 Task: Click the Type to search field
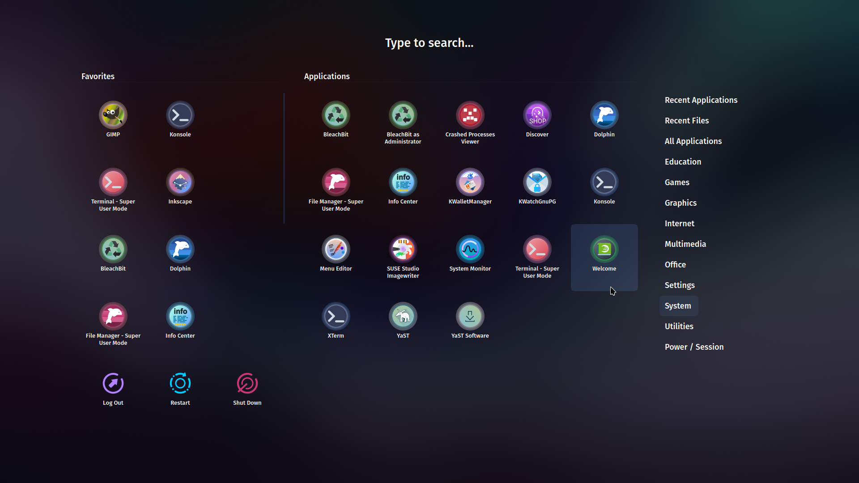[429, 43]
